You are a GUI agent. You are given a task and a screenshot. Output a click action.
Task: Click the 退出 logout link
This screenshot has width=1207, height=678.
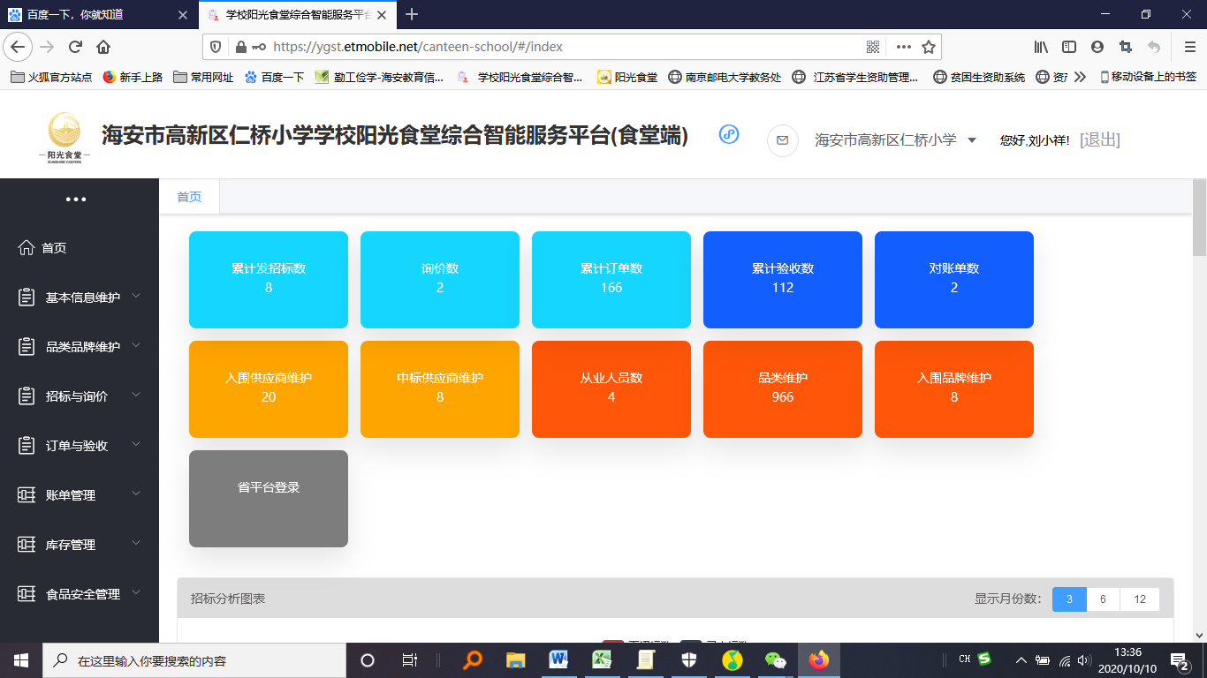pyautogui.click(x=1099, y=140)
